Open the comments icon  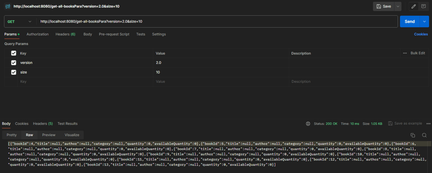tap(423, 6)
